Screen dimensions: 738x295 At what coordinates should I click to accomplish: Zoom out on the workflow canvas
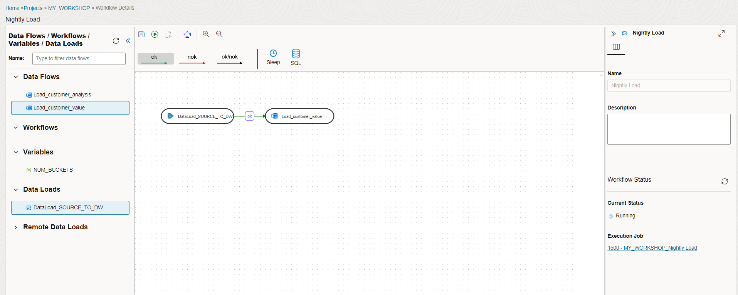[x=219, y=34]
